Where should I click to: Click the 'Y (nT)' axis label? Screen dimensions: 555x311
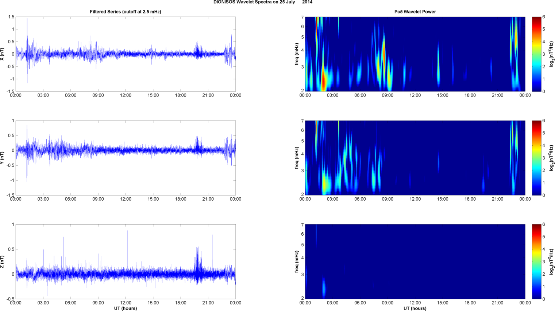coord(3,158)
